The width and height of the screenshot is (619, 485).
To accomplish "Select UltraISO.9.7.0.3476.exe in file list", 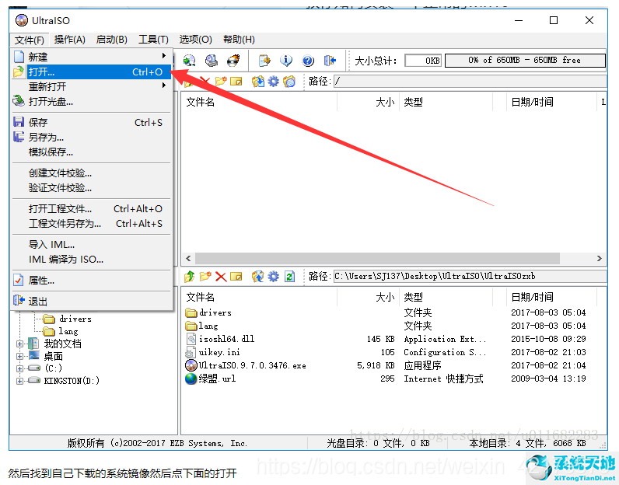I will coord(252,365).
